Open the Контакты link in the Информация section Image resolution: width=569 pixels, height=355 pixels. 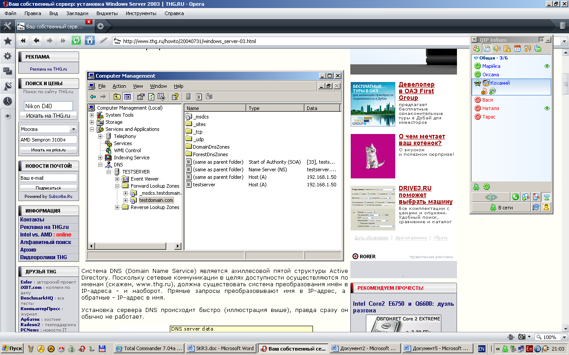(32, 220)
